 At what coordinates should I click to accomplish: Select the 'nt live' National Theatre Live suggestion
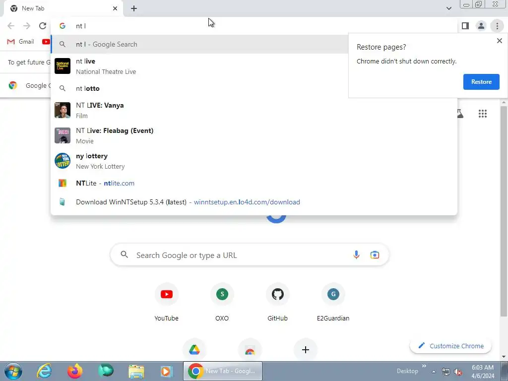(200, 66)
